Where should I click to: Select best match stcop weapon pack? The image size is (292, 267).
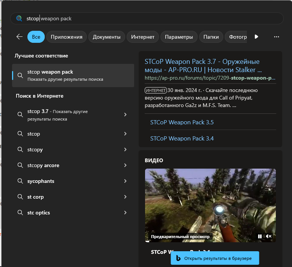click(73, 75)
